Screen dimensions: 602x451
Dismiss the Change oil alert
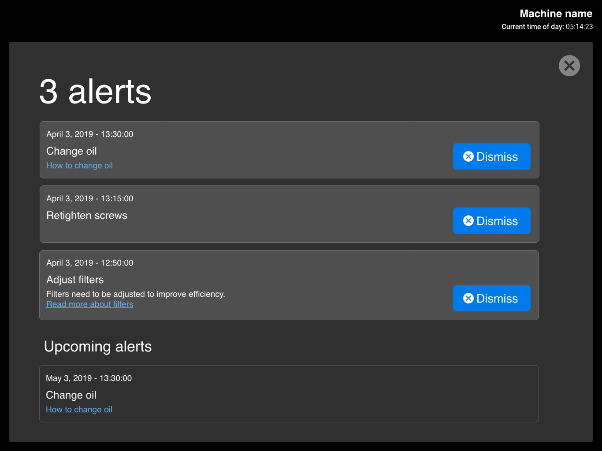[491, 156]
